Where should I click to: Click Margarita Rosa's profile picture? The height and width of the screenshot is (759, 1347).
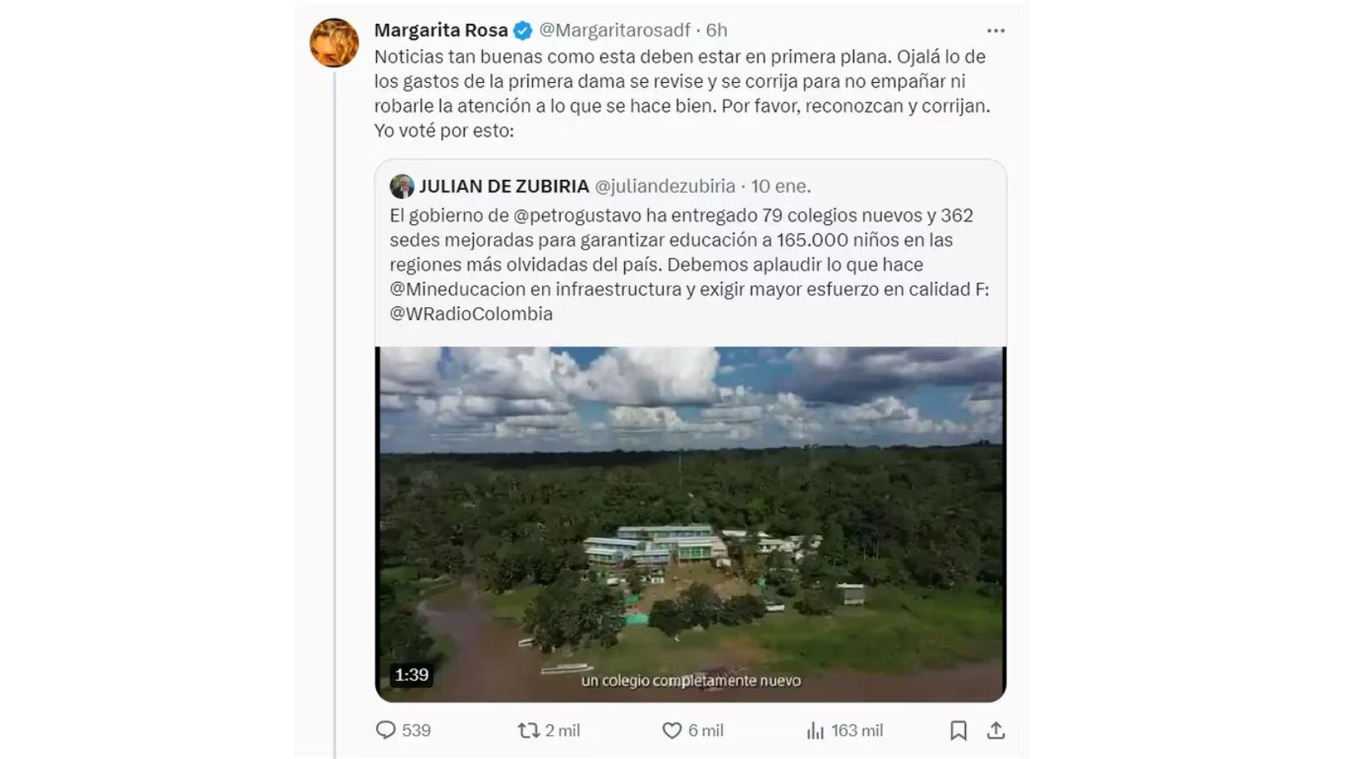(335, 30)
